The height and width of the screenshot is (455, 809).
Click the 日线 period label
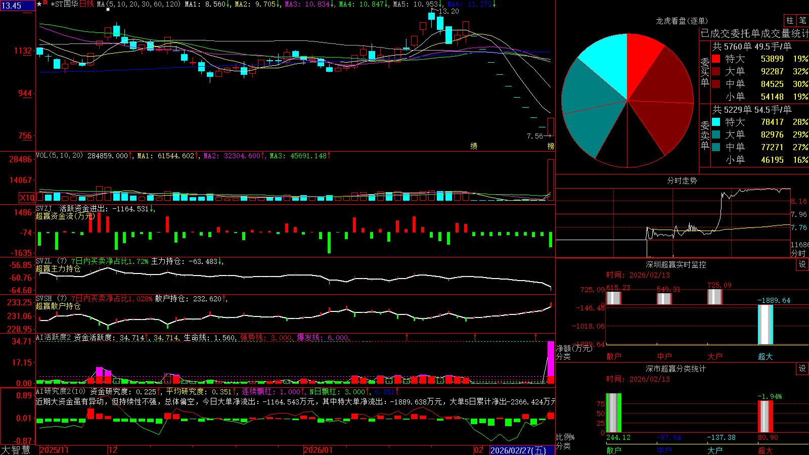point(86,4)
